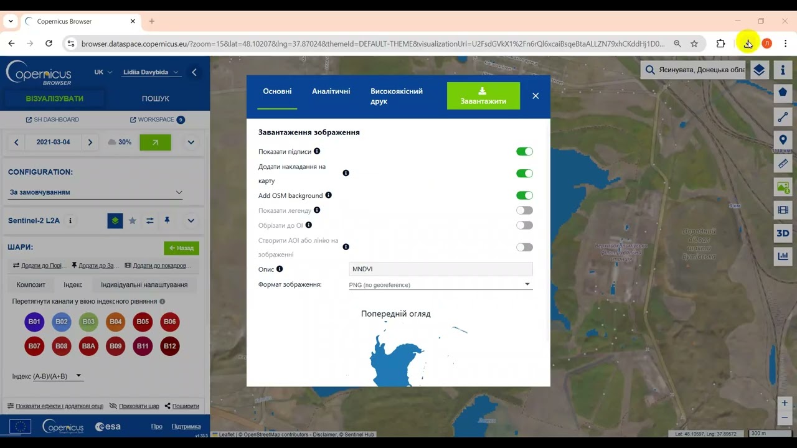This screenshot has height=448, width=797.
Task: Go to the previous date arrow
Action: (16, 142)
